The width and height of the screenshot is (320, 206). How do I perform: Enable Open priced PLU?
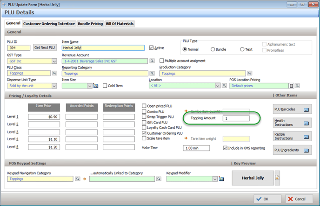pos(144,106)
